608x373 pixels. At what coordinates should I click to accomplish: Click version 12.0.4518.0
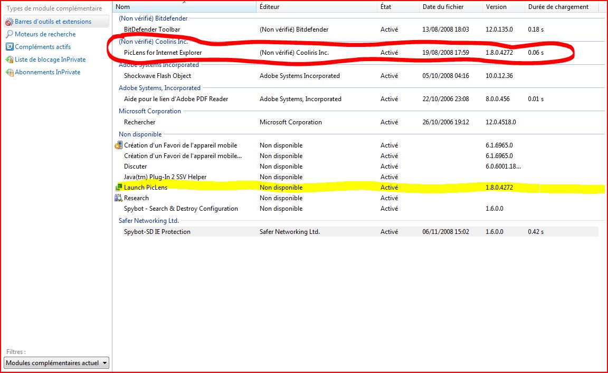coord(500,122)
